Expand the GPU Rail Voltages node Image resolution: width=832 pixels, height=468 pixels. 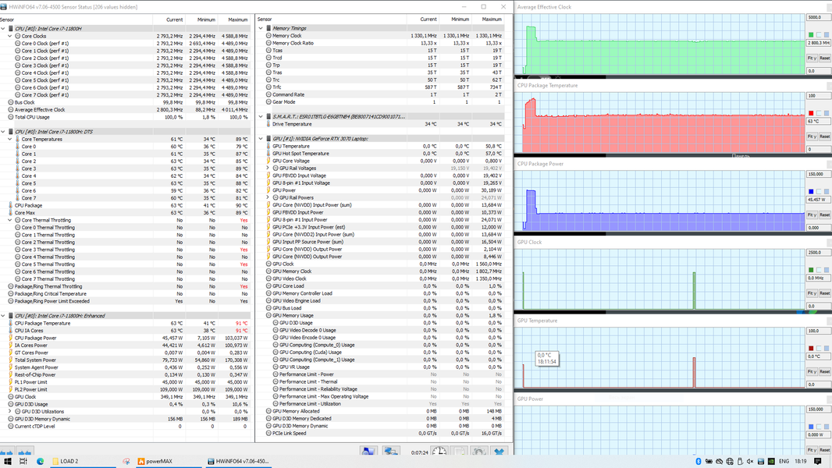pyautogui.click(x=268, y=168)
